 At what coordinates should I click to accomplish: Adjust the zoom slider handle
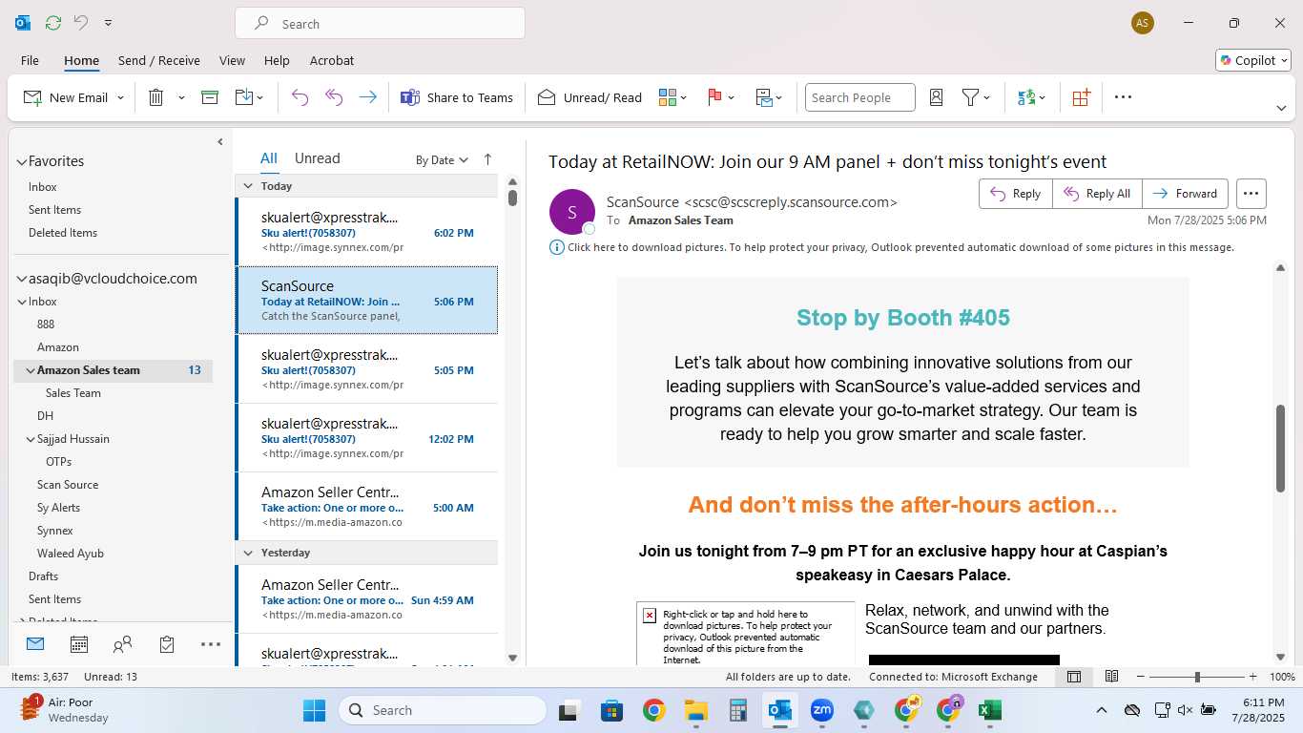(x=1197, y=677)
